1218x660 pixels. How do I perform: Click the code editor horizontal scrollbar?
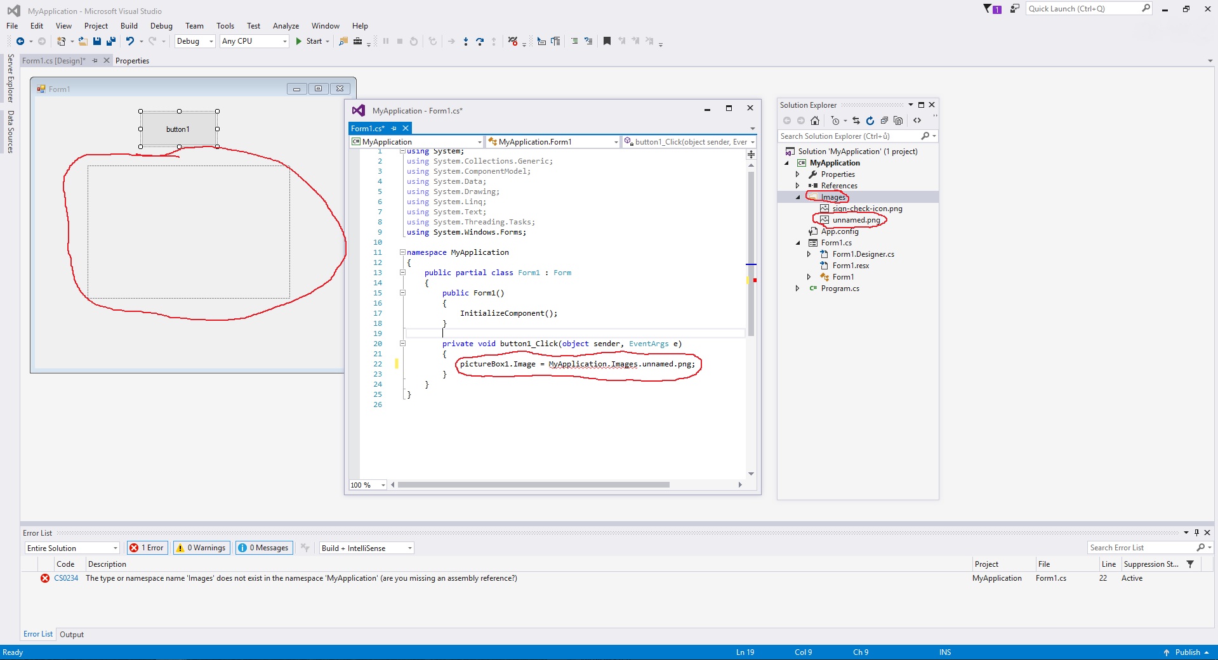[533, 485]
